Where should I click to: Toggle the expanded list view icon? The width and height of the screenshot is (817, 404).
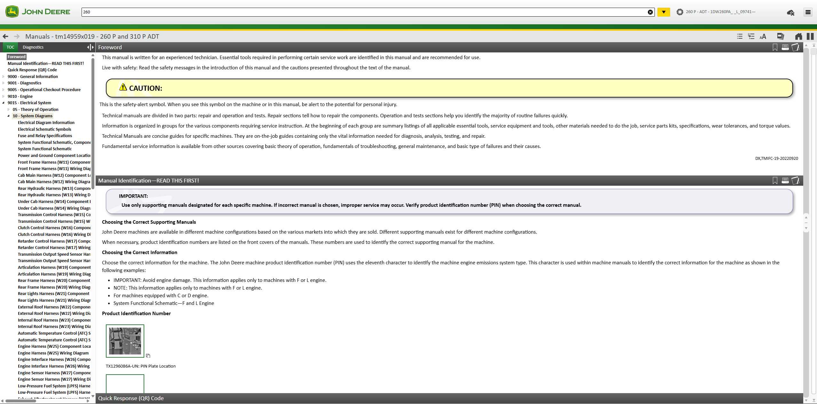pos(751,36)
